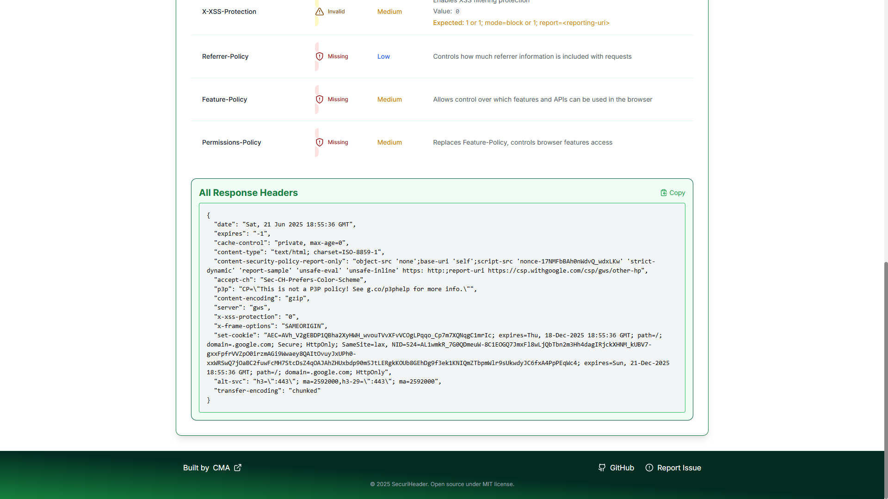Click the Missing status in Feature-Policy row
This screenshot has height=499, width=888.
click(x=338, y=99)
